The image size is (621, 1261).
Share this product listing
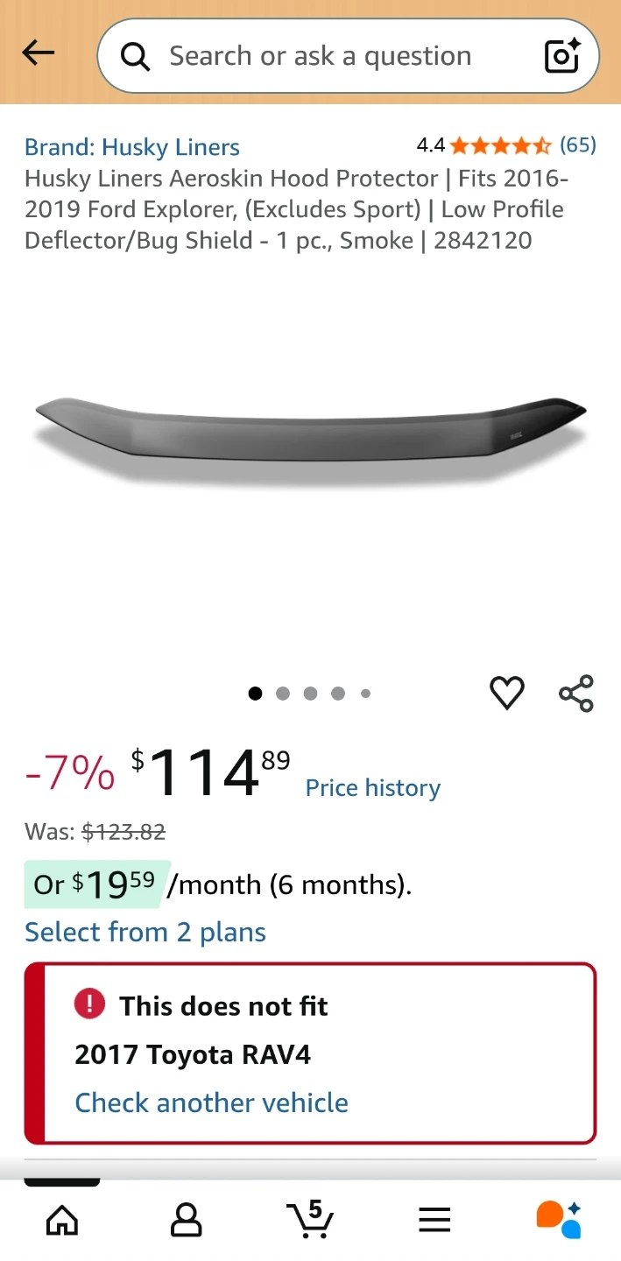click(576, 694)
